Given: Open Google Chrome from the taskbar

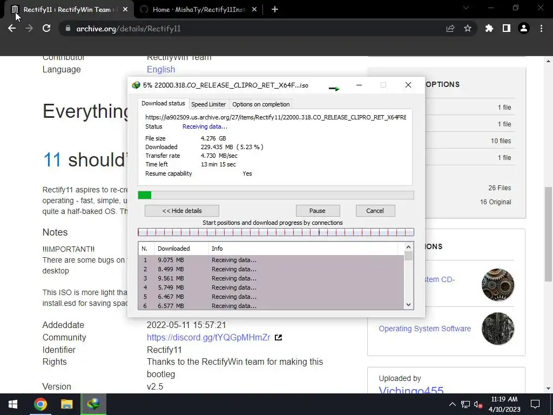Looking at the screenshot, I should [40, 404].
